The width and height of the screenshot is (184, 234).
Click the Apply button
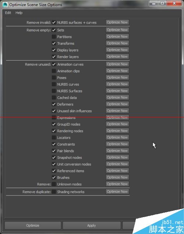click(92, 226)
